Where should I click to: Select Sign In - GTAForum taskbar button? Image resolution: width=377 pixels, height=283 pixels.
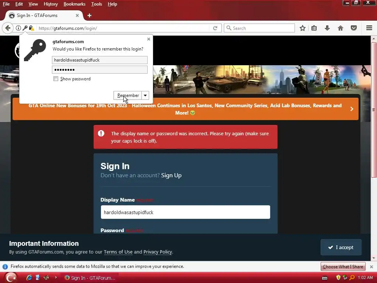pos(90,278)
